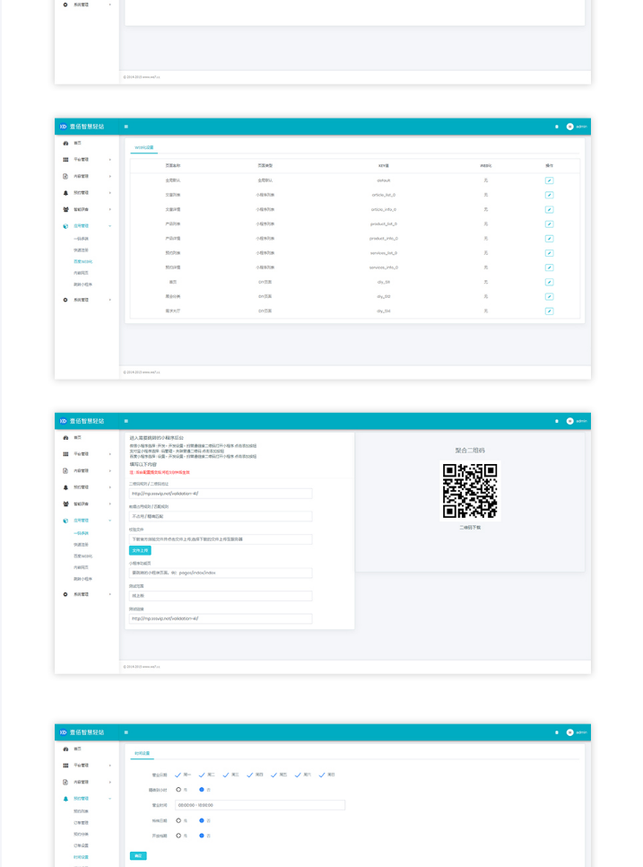Click notification icon in WEB化 table panel header

[x=556, y=127]
